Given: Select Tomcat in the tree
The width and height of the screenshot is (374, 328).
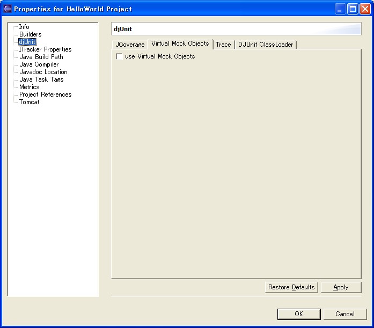Looking at the screenshot, I should [x=30, y=102].
